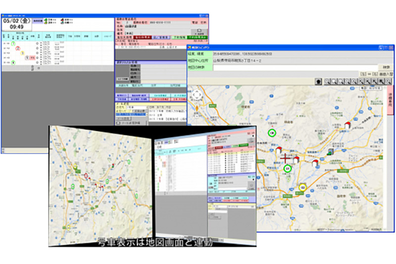Click the map pan navigation wheel
This screenshot has height=264, width=396.
click(197, 94)
